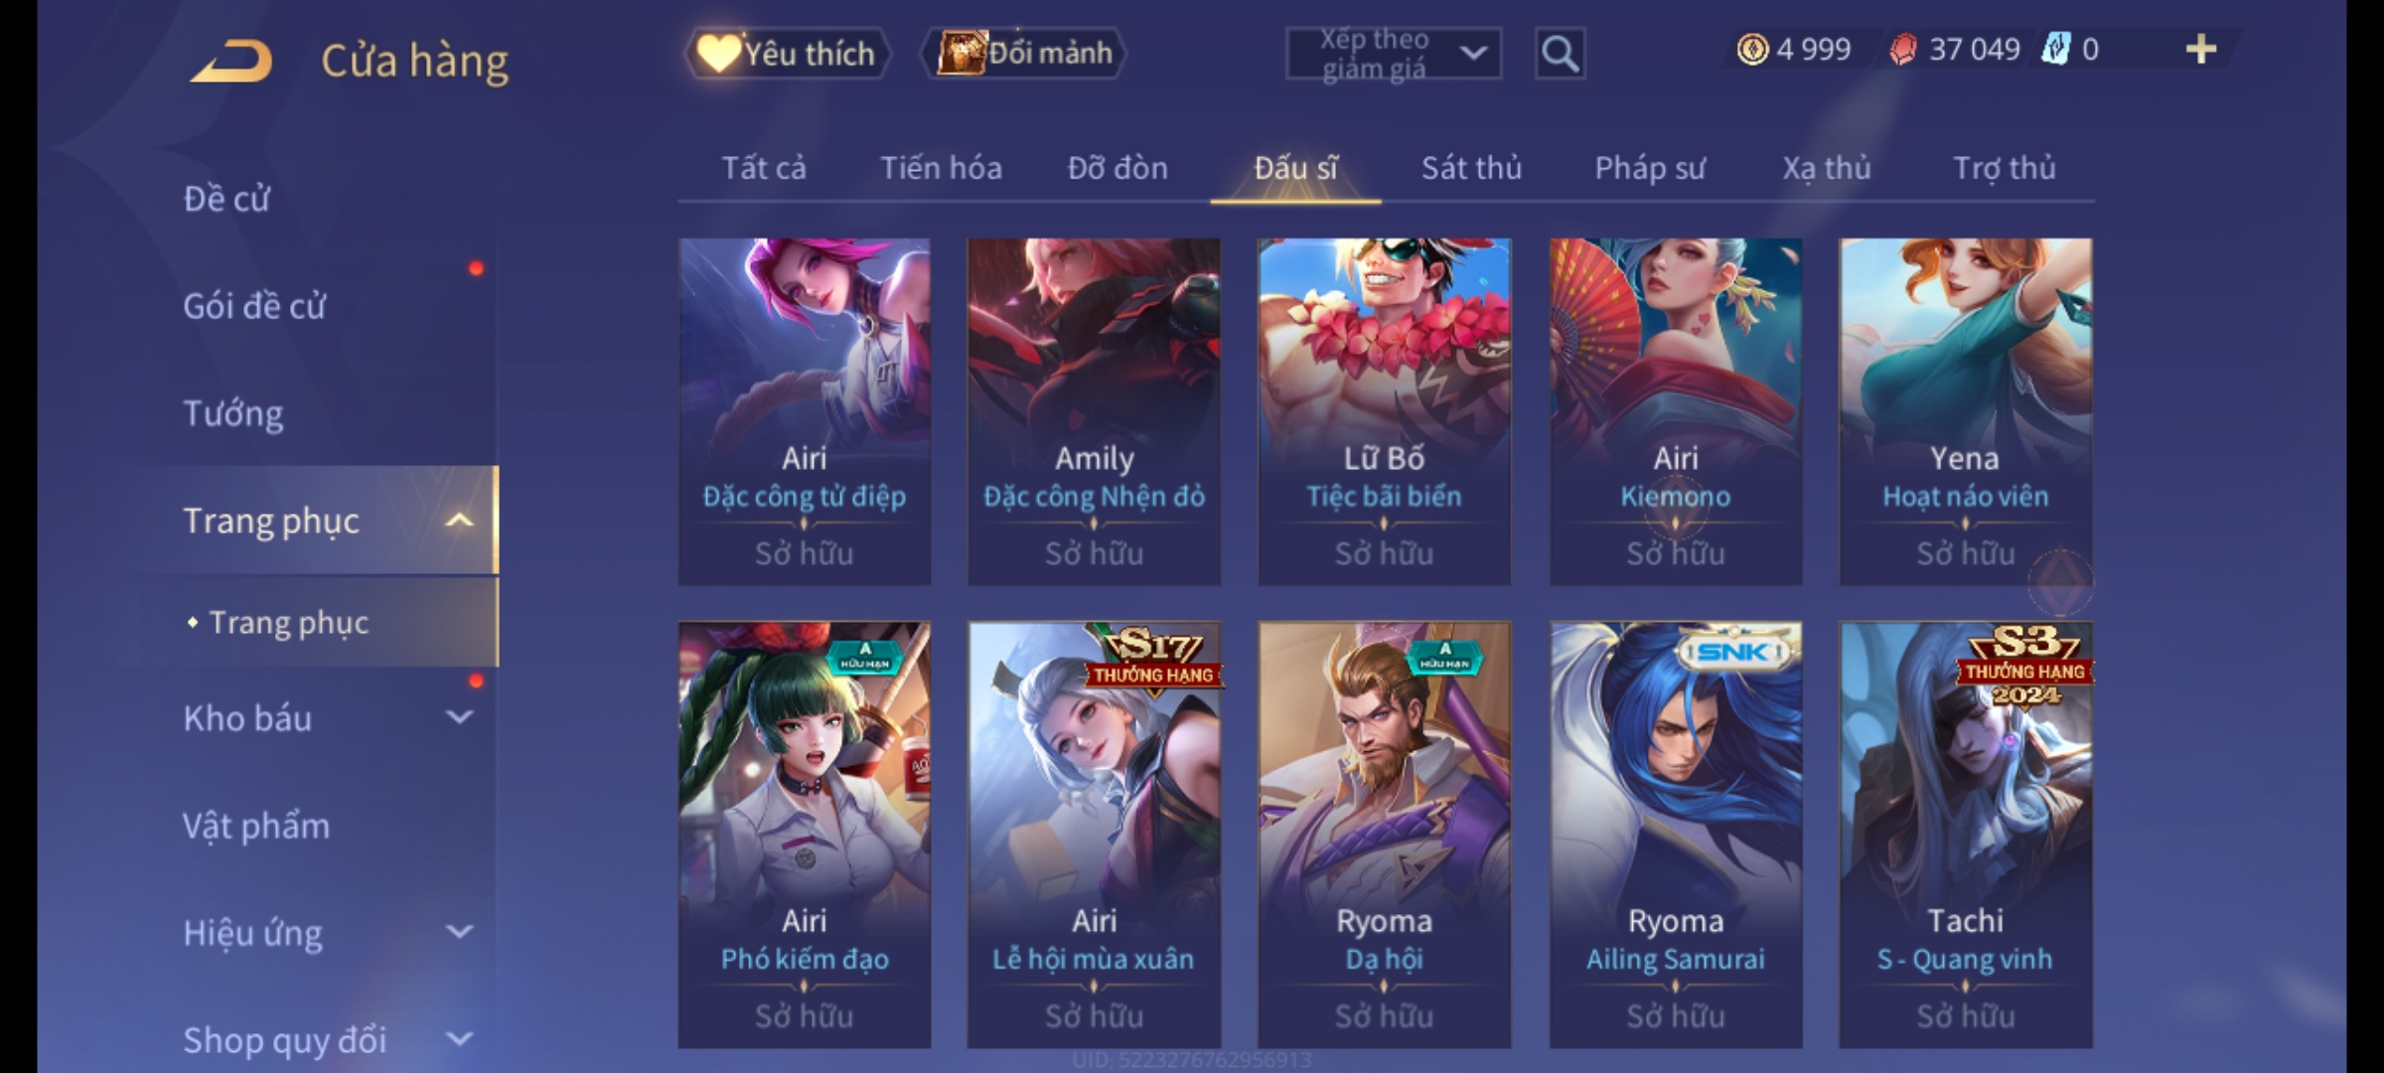Switch to the Sát thủ tab
Image resolution: width=2384 pixels, height=1073 pixels.
pyautogui.click(x=1471, y=168)
